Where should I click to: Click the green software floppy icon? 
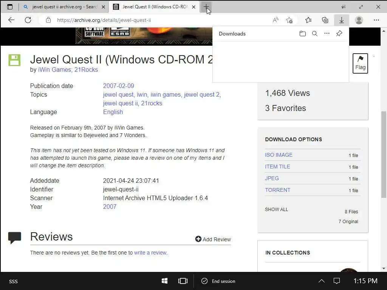point(15,60)
